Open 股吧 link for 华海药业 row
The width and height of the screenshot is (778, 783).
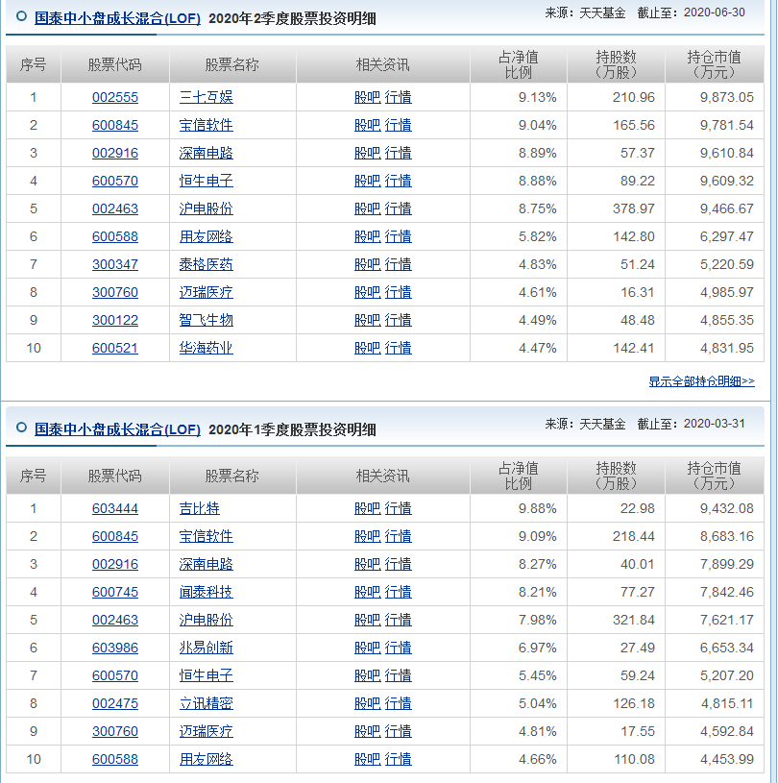tap(368, 348)
